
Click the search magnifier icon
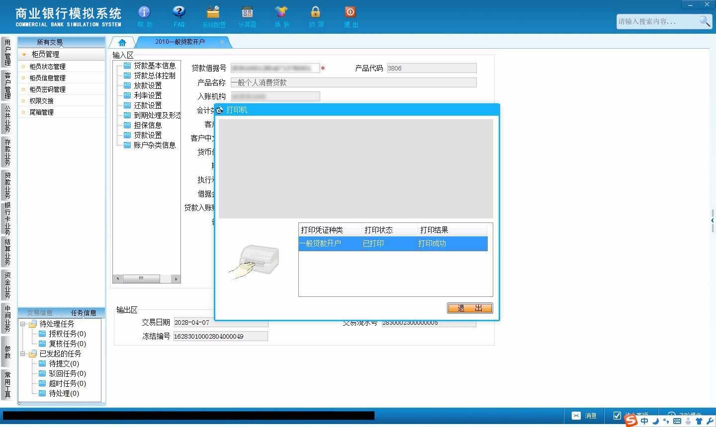(x=705, y=21)
